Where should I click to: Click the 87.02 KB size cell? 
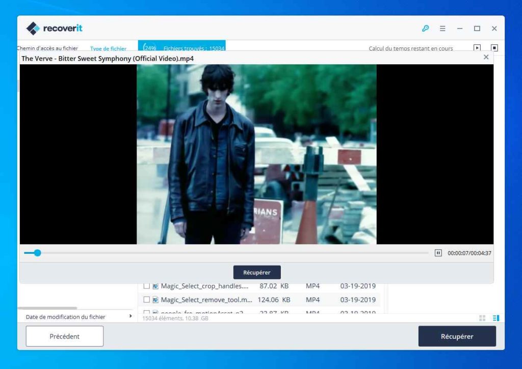pos(274,286)
